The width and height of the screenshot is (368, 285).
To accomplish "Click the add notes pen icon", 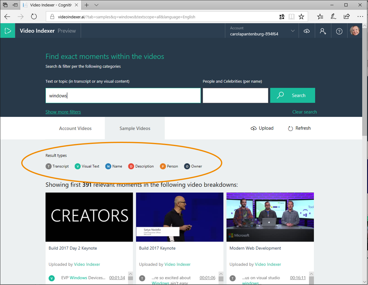I will 333,17.
